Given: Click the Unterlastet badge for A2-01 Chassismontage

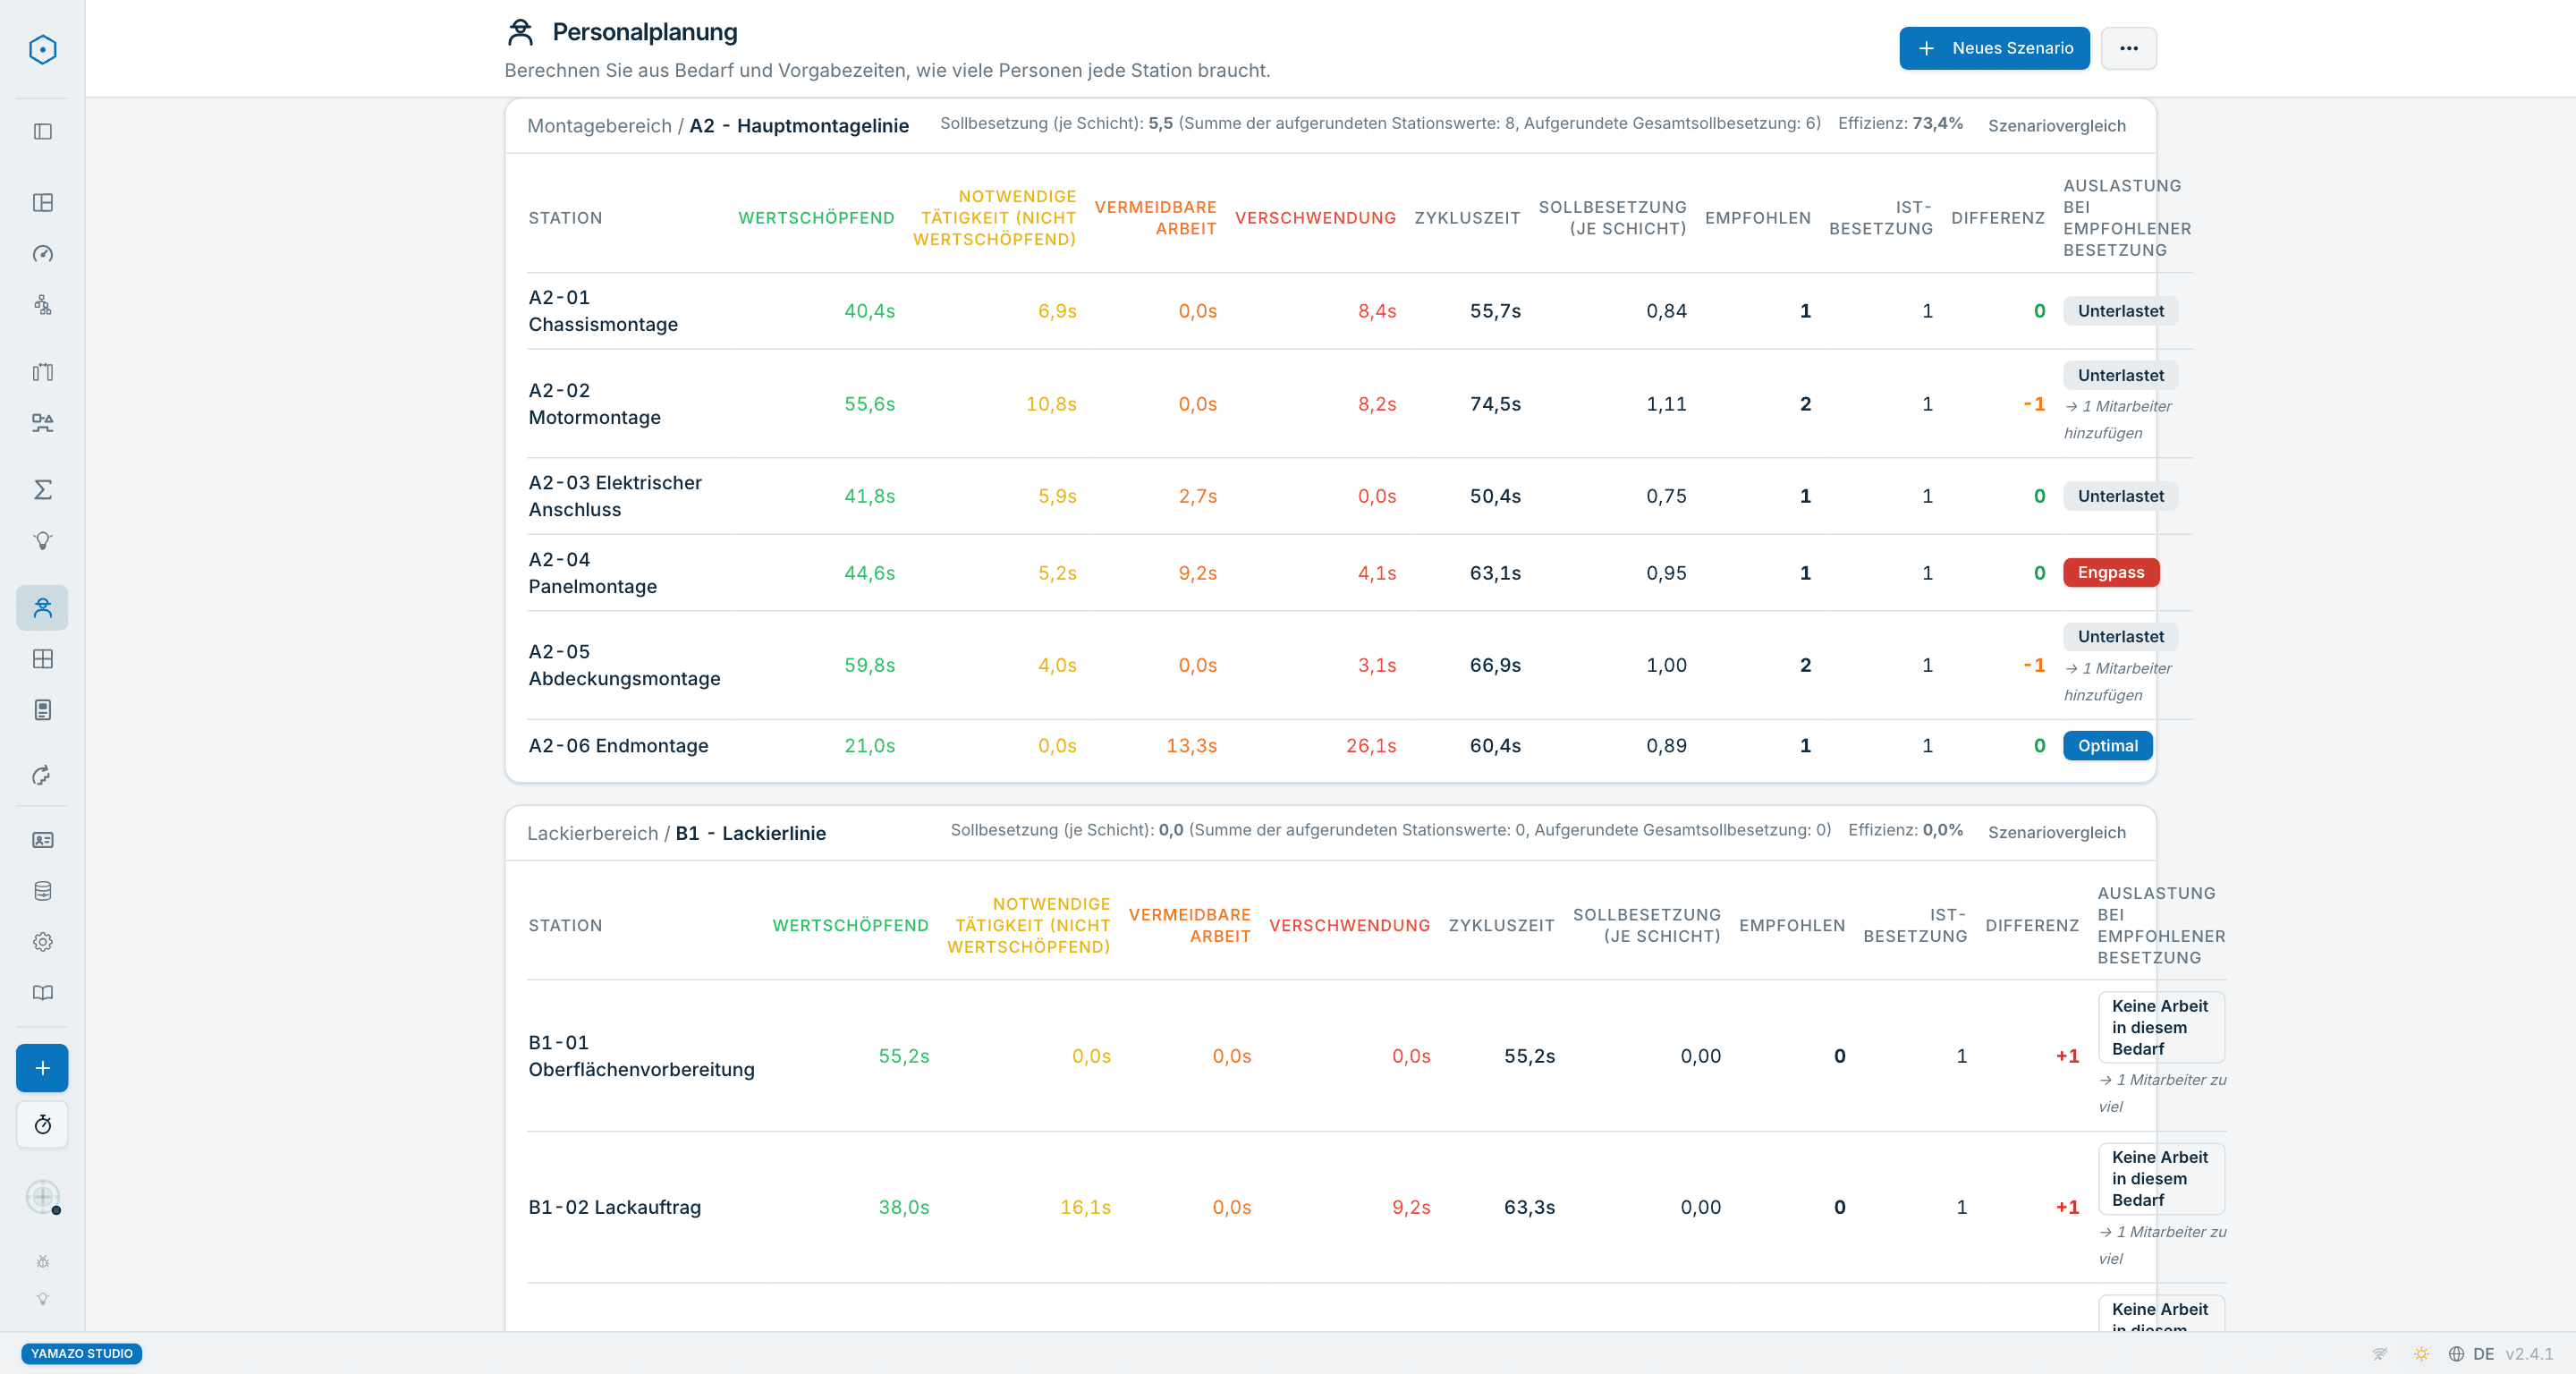Looking at the screenshot, I should 2120,311.
